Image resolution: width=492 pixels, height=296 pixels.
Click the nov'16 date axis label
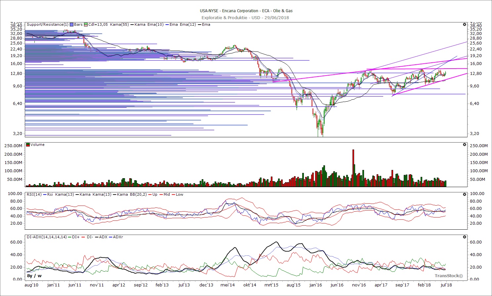(359, 285)
